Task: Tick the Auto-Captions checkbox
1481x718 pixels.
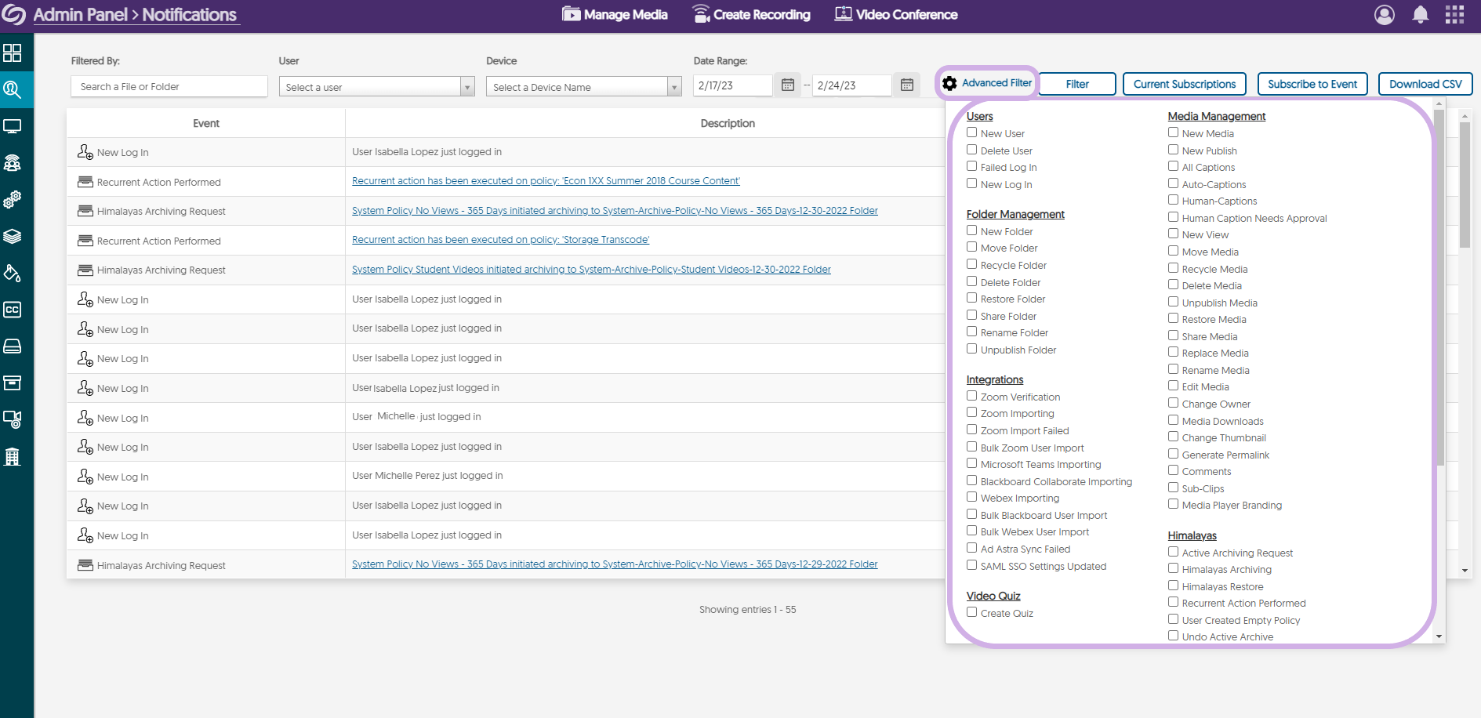Action: (1174, 184)
